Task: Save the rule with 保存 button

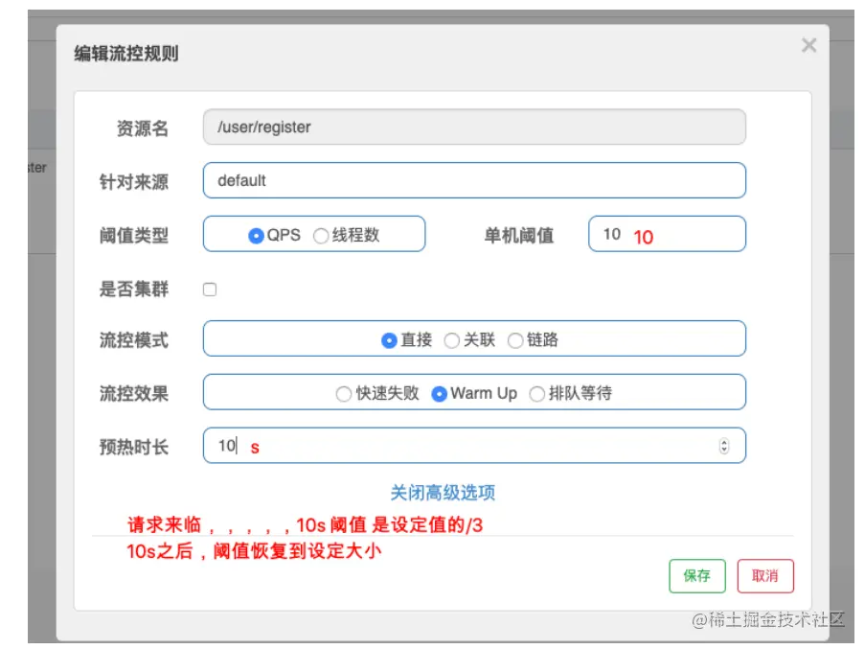Action: point(696,575)
